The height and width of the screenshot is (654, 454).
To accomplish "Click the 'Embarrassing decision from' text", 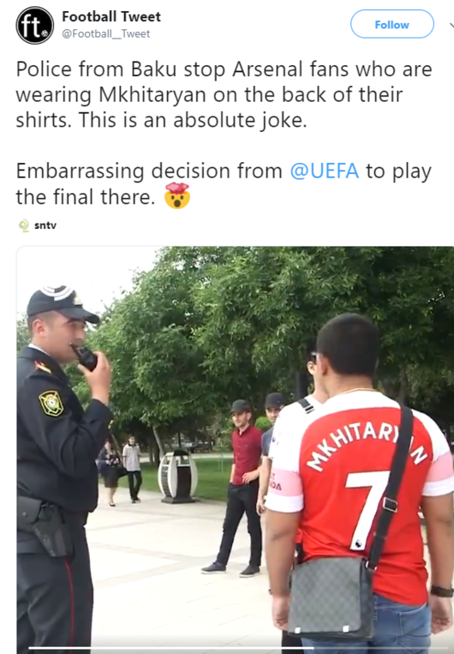I will tap(149, 171).
